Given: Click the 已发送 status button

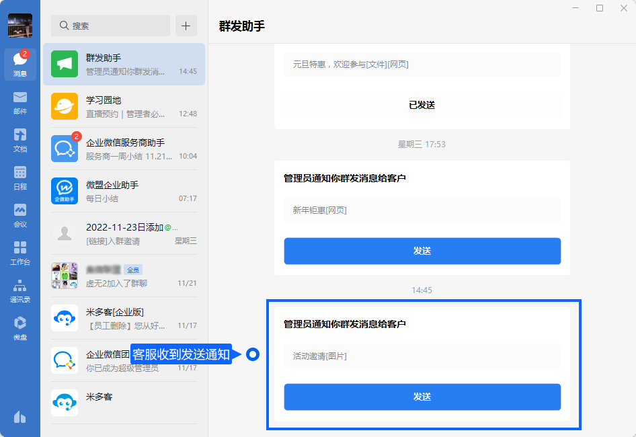Looking at the screenshot, I should click(x=422, y=105).
